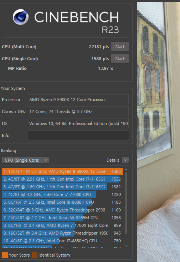The height and width of the screenshot is (262, 180).
Task: Click the 22181 pts multi core score
Action: point(99,47)
